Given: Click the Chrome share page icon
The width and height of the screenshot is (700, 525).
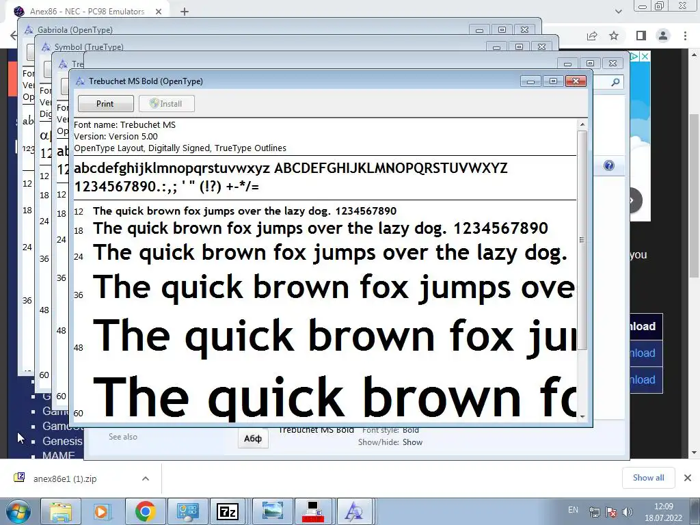Looking at the screenshot, I should click(x=592, y=36).
